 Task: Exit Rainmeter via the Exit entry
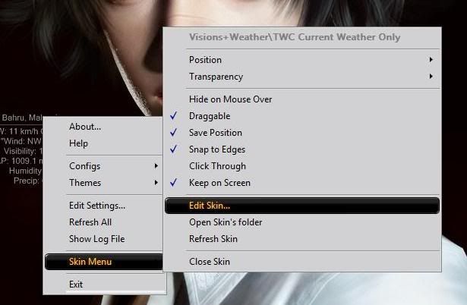click(76, 285)
